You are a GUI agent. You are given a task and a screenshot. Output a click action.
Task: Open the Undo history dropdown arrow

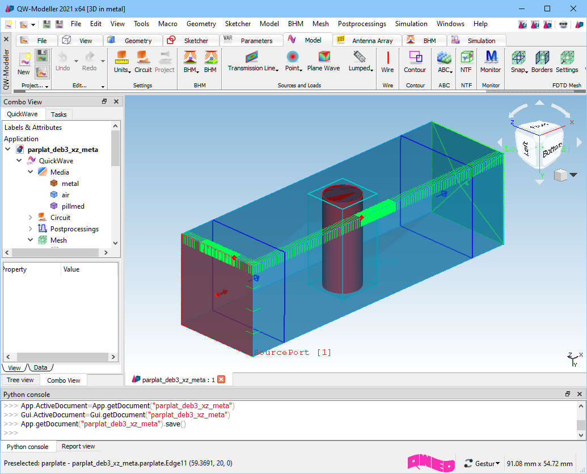76,61
